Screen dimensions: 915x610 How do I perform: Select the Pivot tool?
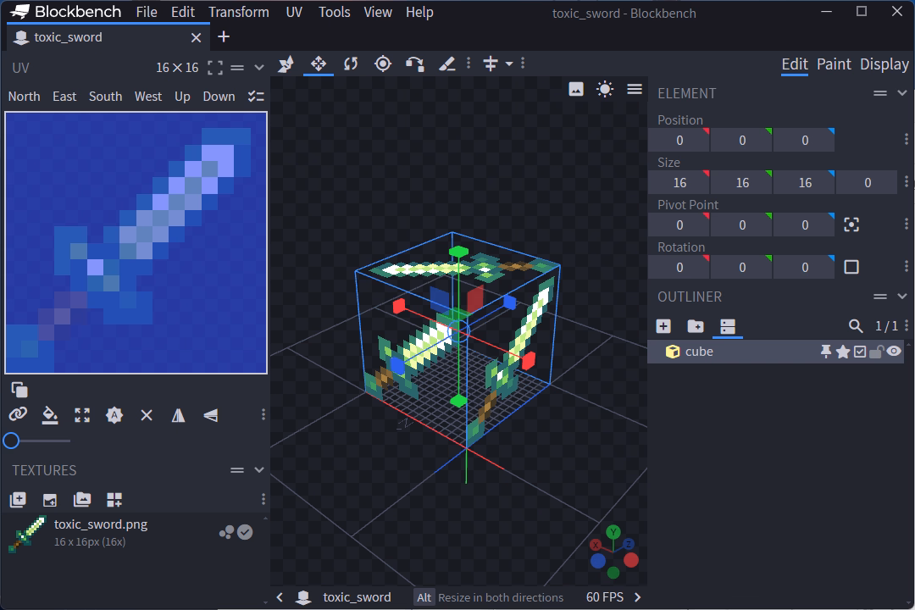coord(383,64)
